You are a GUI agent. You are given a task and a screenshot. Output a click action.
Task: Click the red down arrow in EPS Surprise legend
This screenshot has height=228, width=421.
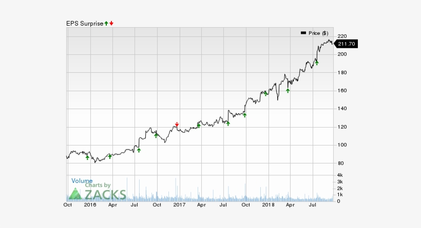coord(111,24)
